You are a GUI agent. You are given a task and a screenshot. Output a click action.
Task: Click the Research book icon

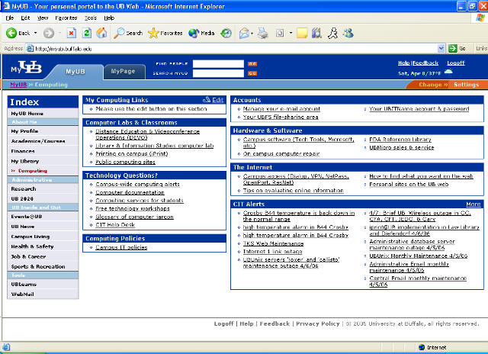click(317, 33)
